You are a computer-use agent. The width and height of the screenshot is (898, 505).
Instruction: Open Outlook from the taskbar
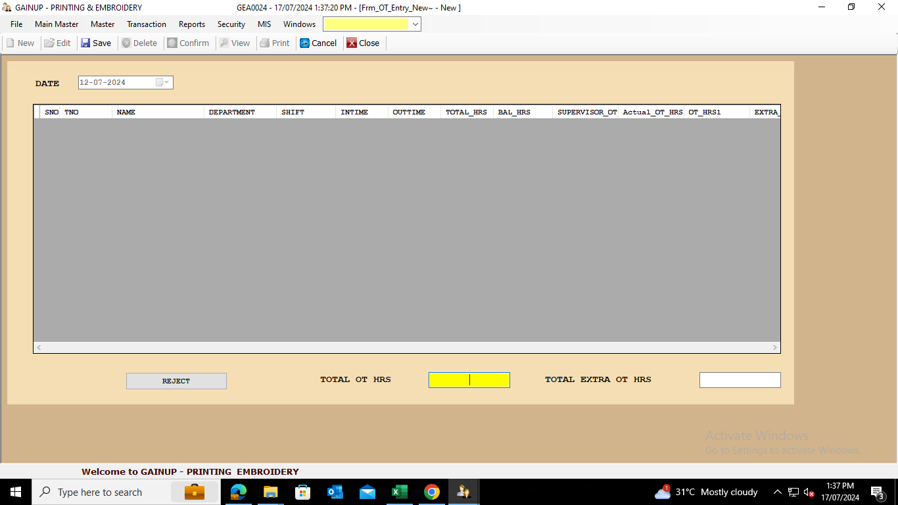(x=335, y=492)
